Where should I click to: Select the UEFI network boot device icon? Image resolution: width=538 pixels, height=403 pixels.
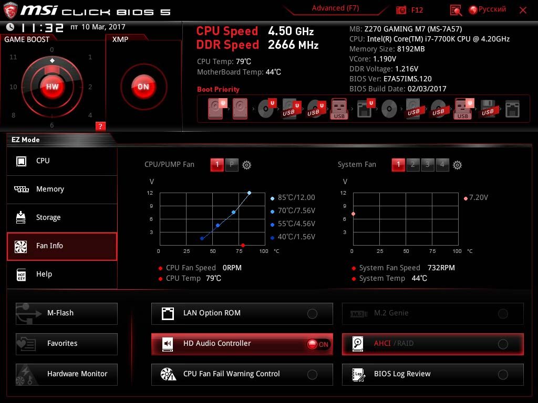tap(365, 109)
